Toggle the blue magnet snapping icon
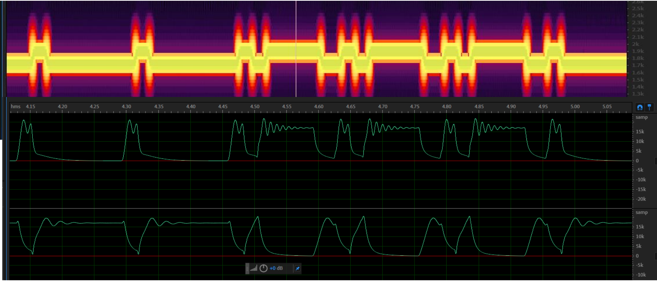The height and width of the screenshot is (281, 657). [x=640, y=107]
